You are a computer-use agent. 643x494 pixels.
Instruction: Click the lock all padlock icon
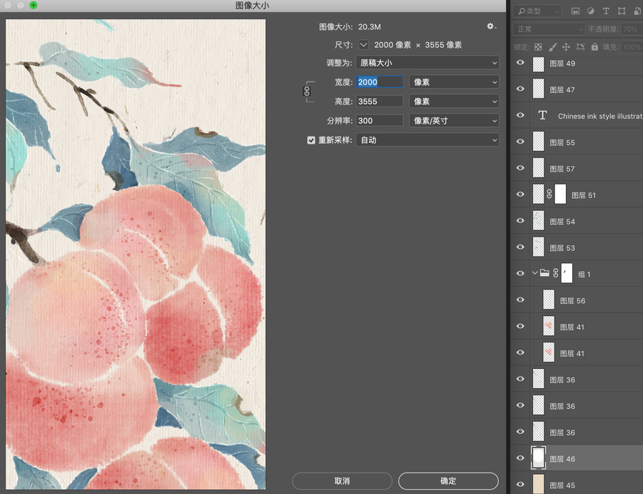(x=594, y=47)
